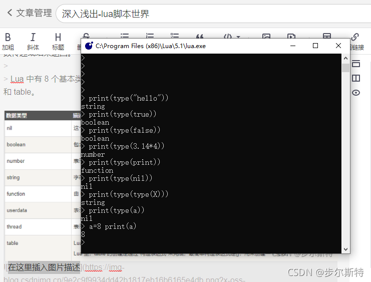This screenshot has height=282, width=371.
Task: Open the table of contents panel icon
Action: click(356, 64)
